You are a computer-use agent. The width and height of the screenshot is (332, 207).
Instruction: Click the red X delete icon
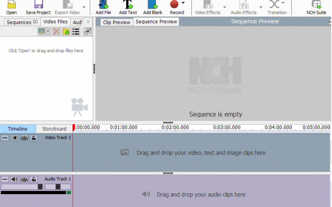(x=56, y=32)
